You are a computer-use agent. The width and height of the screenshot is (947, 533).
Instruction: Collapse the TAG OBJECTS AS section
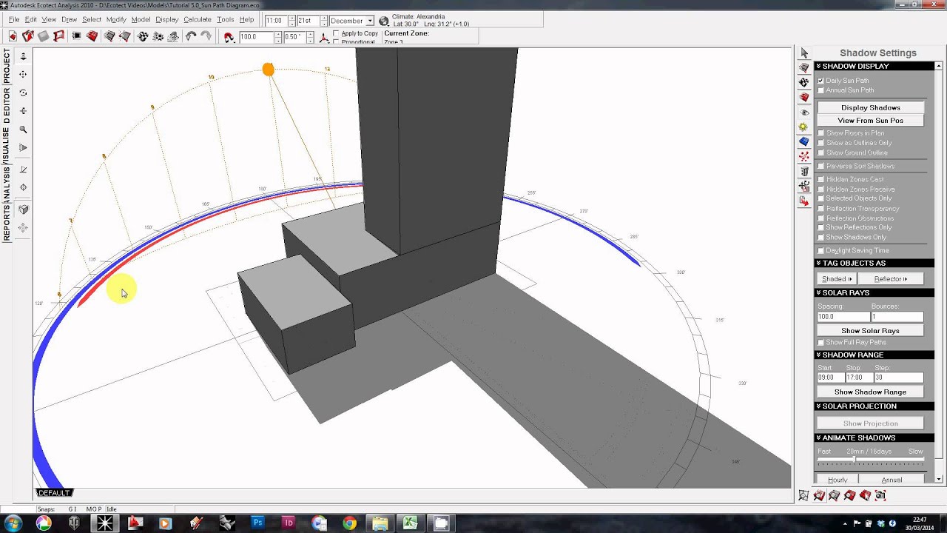pyautogui.click(x=874, y=263)
